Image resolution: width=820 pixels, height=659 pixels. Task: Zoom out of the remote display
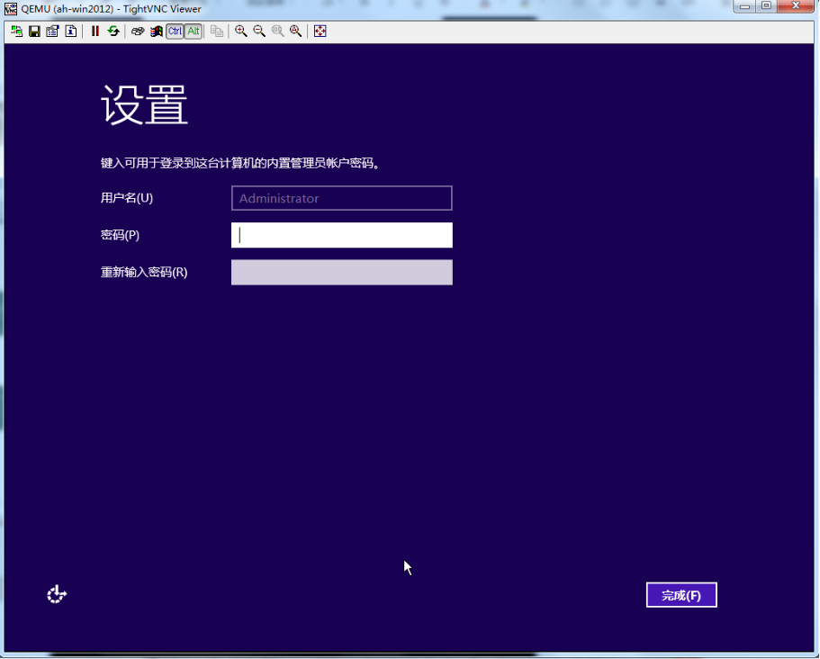[x=259, y=32]
